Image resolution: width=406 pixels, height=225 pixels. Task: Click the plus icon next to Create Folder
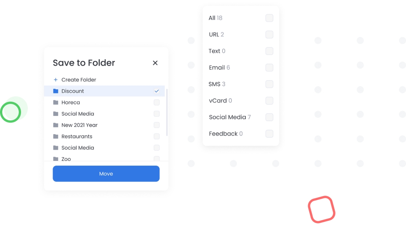(56, 80)
